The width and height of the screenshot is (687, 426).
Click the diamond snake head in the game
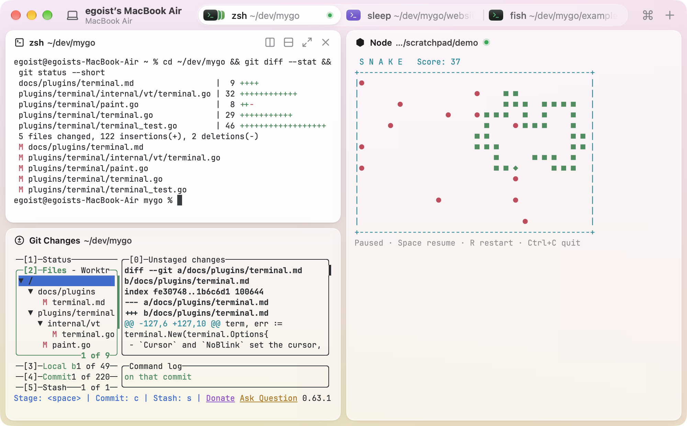point(516,168)
